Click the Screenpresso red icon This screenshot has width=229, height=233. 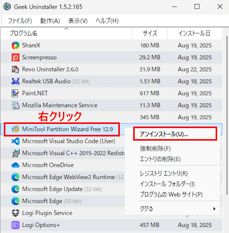pyautogui.click(x=16, y=57)
